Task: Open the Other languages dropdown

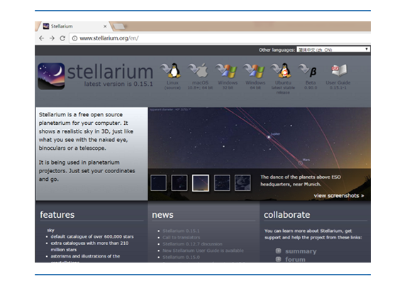Action: [333, 50]
